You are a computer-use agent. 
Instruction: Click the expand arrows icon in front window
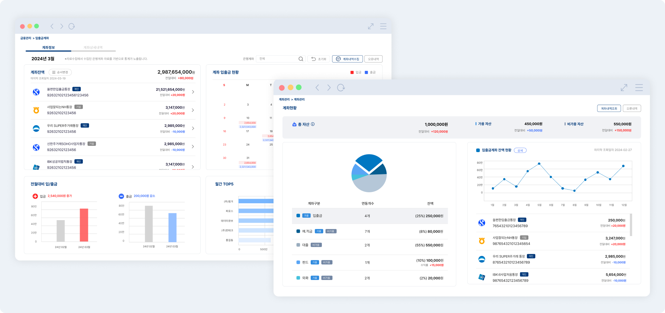coord(624,88)
